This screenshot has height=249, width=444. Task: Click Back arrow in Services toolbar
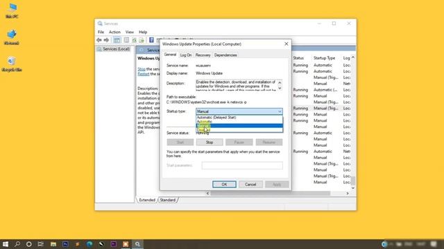[99, 40]
